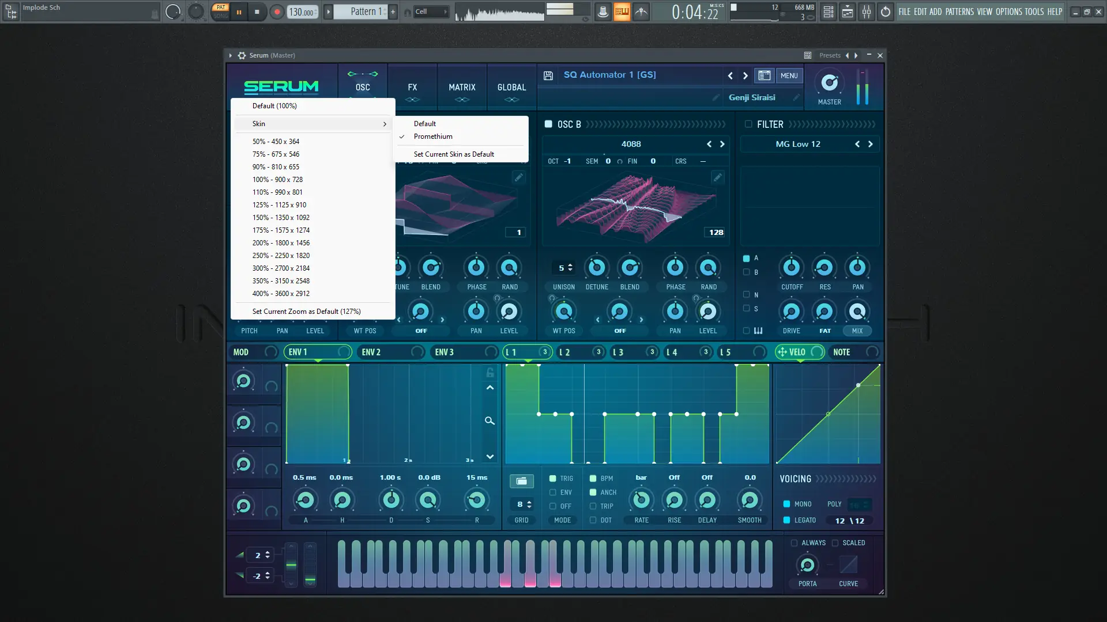Switch to the FX tab in Serum
1107x622 pixels.
click(x=412, y=87)
